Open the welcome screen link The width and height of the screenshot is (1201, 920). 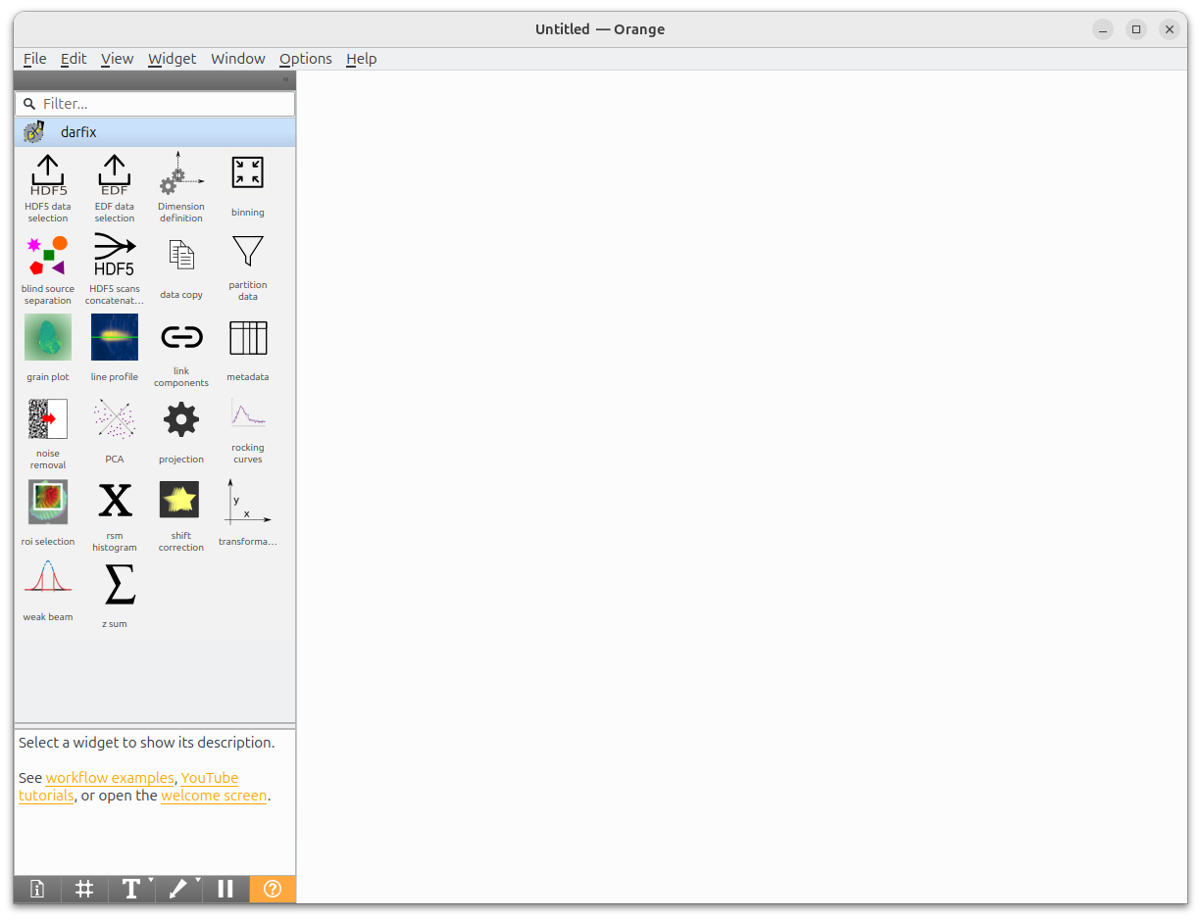214,796
